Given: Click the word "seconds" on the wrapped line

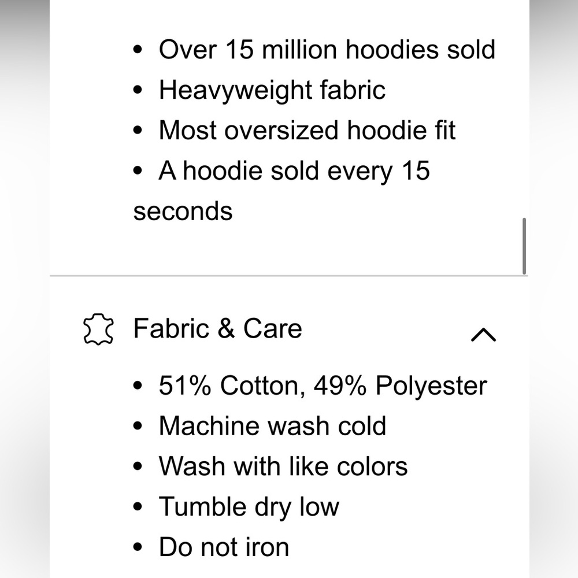Looking at the screenshot, I should point(183,211).
